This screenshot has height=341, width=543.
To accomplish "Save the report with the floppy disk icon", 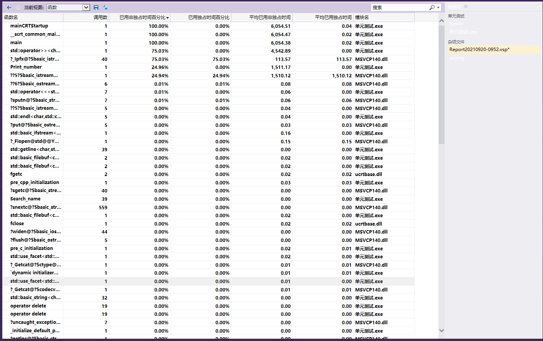I will coord(96,7).
